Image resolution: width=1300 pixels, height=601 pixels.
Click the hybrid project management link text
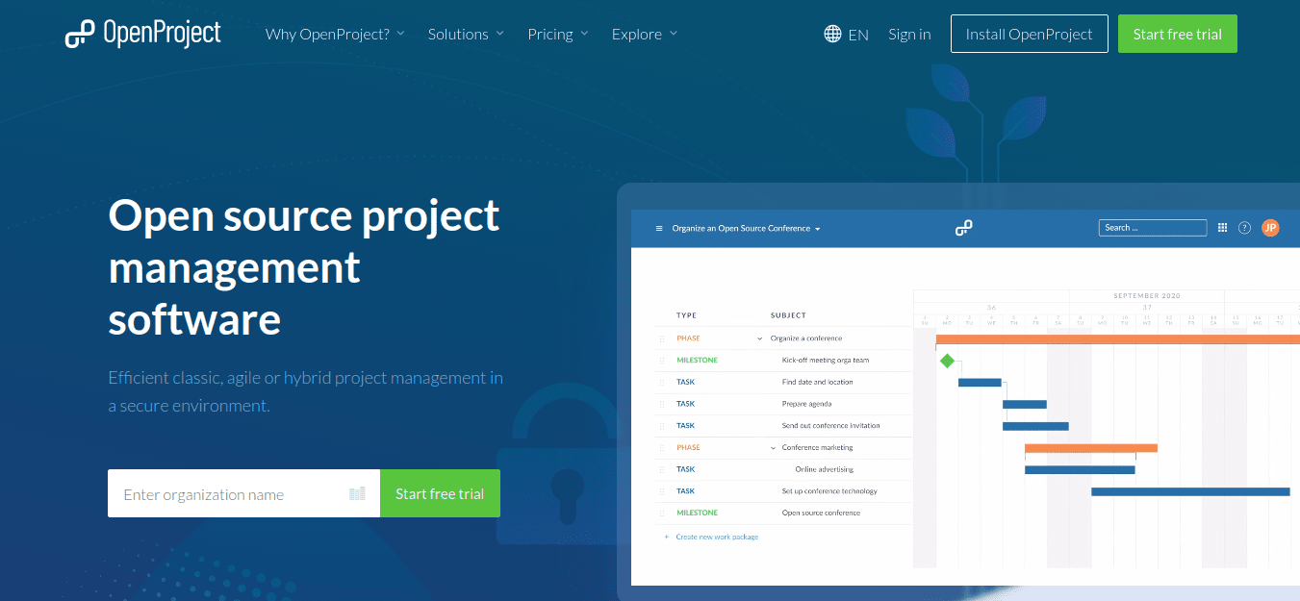tap(385, 378)
